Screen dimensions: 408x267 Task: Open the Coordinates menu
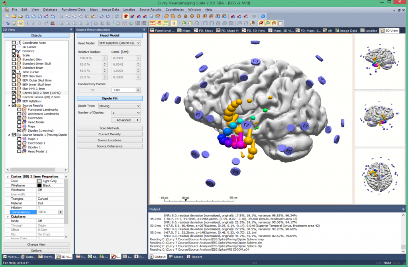coord(175,10)
